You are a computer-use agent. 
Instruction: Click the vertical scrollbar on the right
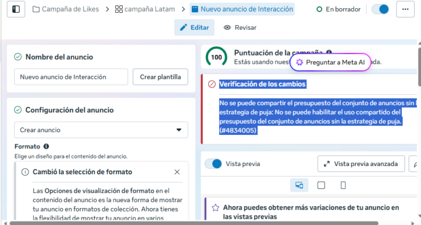pos(419,67)
